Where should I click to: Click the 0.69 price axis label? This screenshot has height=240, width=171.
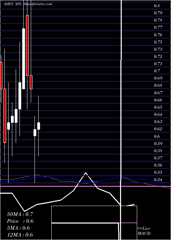tap(158, 79)
